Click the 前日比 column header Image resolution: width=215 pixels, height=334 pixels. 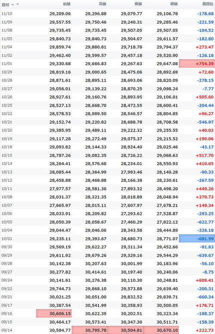pos(208,4)
